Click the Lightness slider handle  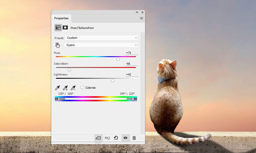tap(113, 80)
